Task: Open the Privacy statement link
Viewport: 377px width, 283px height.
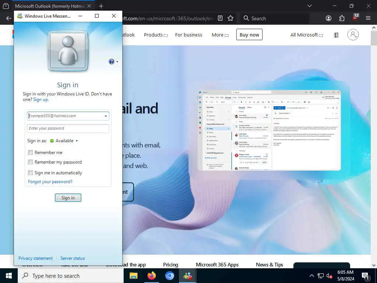Action: point(36,258)
